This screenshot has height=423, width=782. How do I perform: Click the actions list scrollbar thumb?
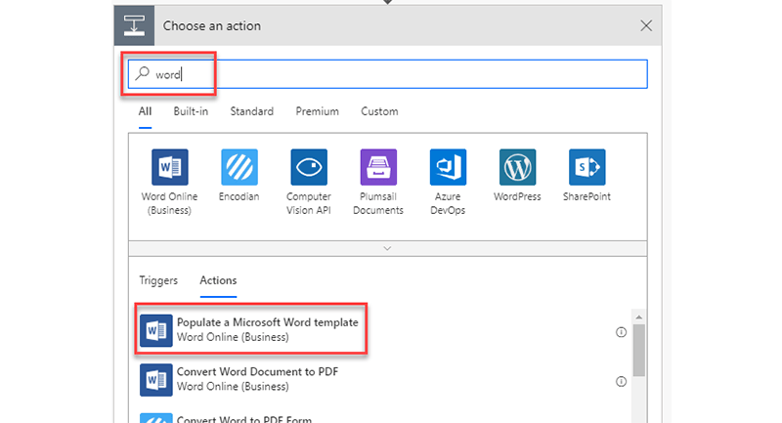point(639,351)
